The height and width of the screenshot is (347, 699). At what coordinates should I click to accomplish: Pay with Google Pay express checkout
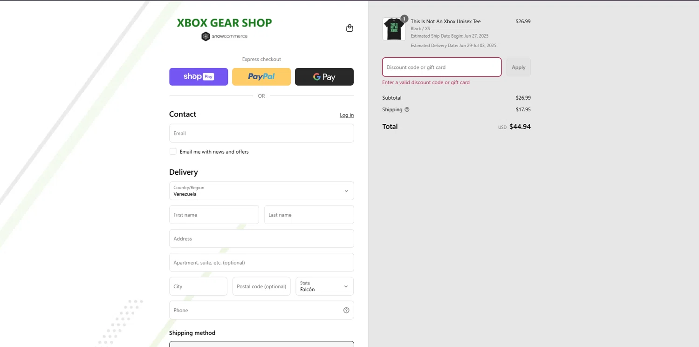[324, 77]
